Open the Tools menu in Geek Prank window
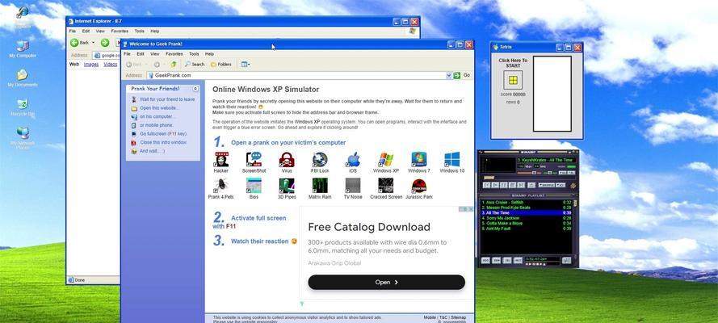Image resolution: width=718 pixels, height=323 pixels. click(x=194, y=54)
